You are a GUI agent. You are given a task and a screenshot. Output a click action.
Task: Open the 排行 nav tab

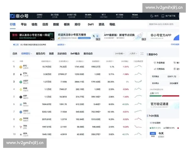pyautogui.click(x=77, y=25)
